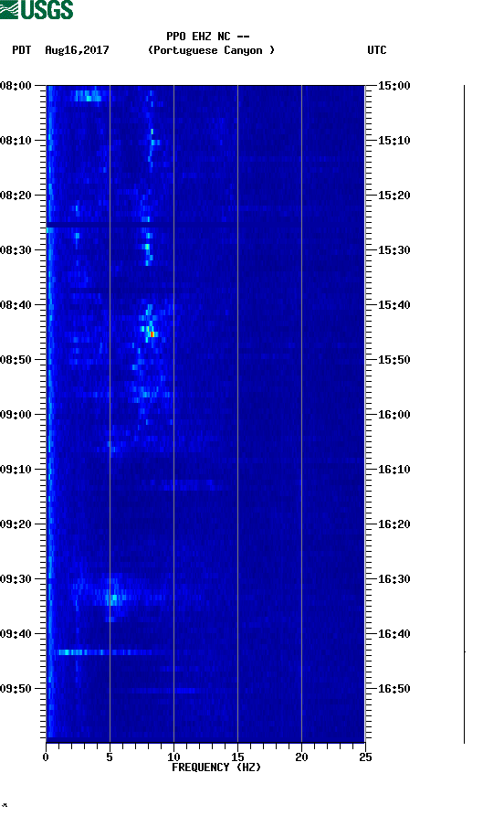Click the '15:50' UTC time label
The width and height of the screenshot is (504, 815).
pyautogui.click(x=394, y=360)
